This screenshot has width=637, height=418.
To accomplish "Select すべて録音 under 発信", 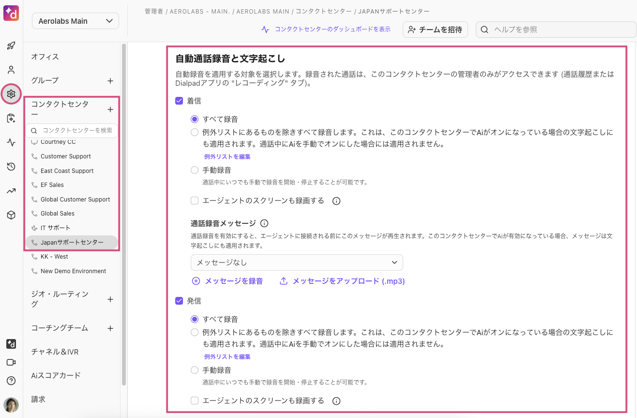I will 195,319.
